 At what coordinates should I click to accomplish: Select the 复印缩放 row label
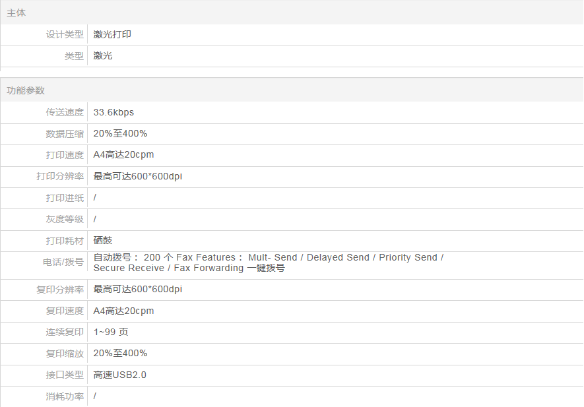(x=65, y=354)
